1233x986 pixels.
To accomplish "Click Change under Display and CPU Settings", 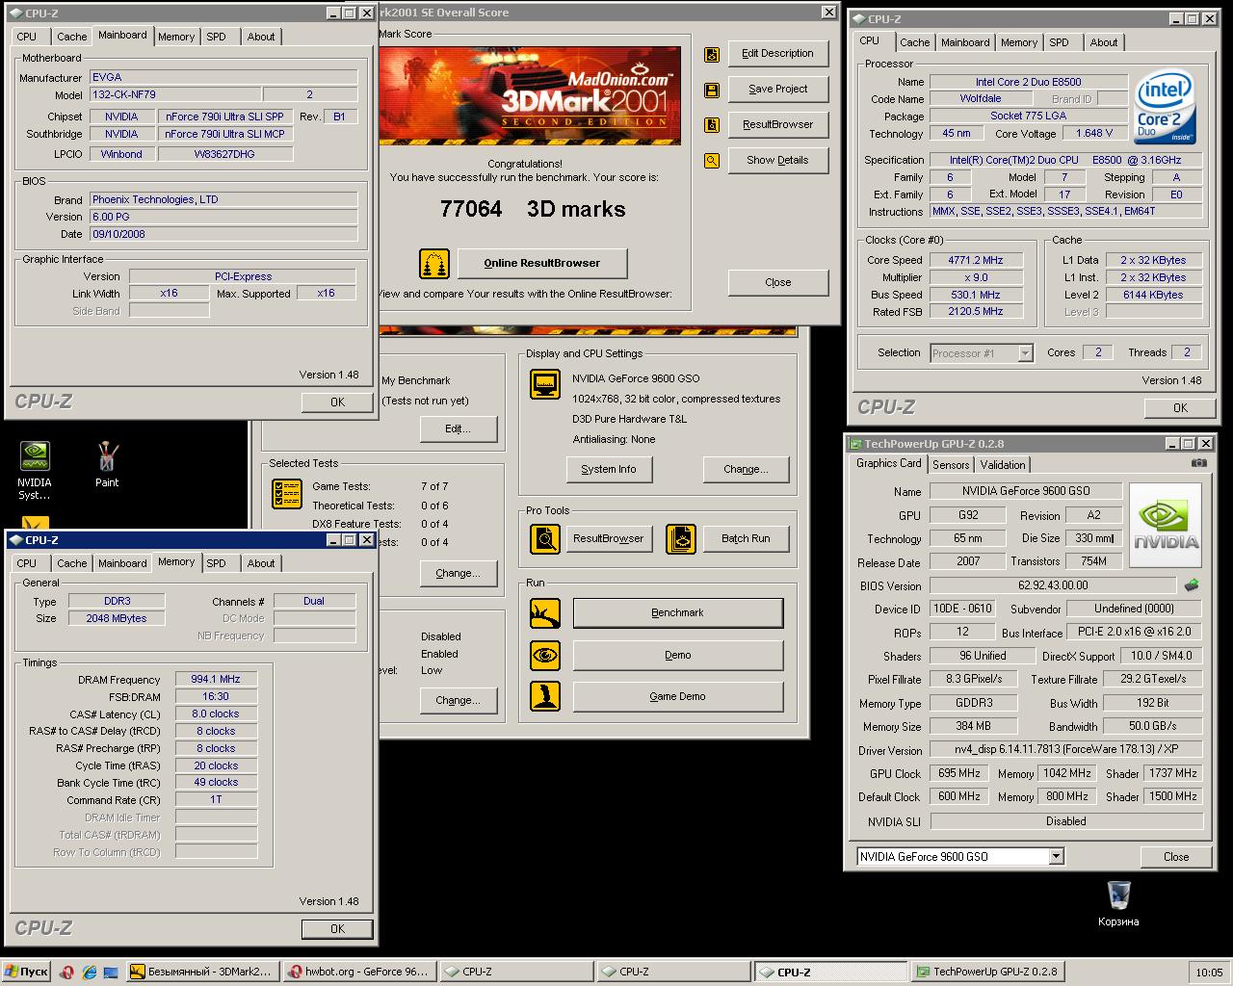I will point(746,469).
